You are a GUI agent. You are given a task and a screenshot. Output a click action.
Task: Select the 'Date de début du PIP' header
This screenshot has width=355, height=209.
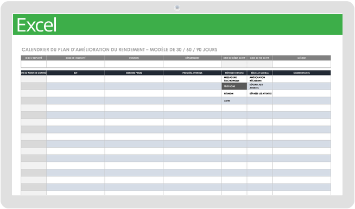pos(234,58)
